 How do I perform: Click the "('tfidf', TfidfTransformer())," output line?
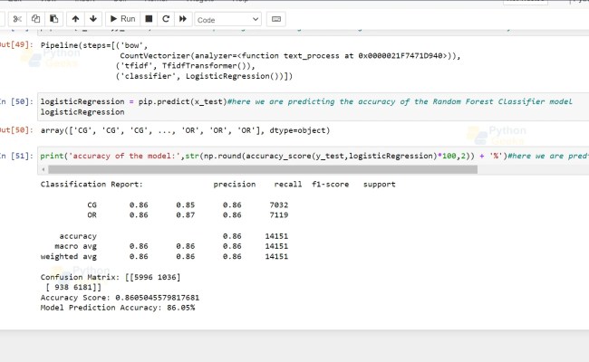[186, 66]
